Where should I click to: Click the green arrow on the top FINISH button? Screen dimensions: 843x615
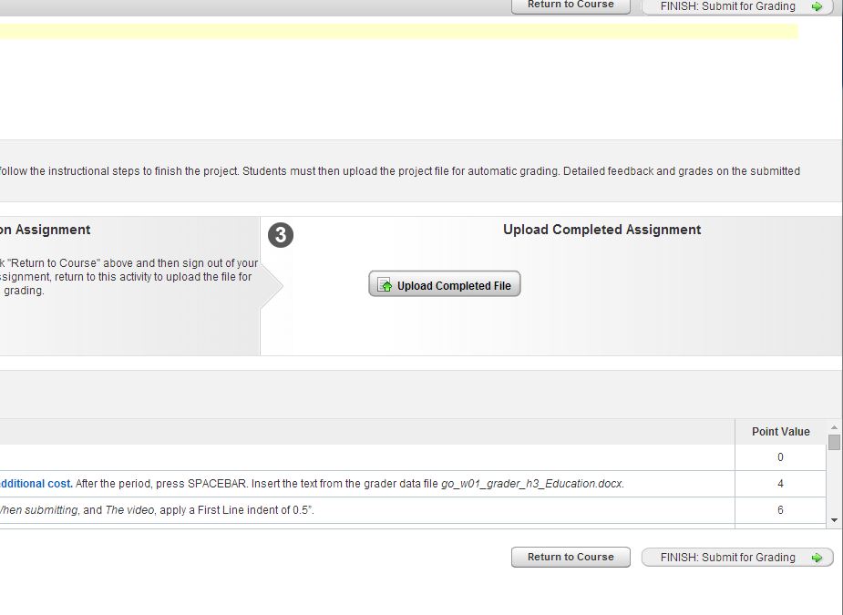pyautogui.click(x=817, y=6)
